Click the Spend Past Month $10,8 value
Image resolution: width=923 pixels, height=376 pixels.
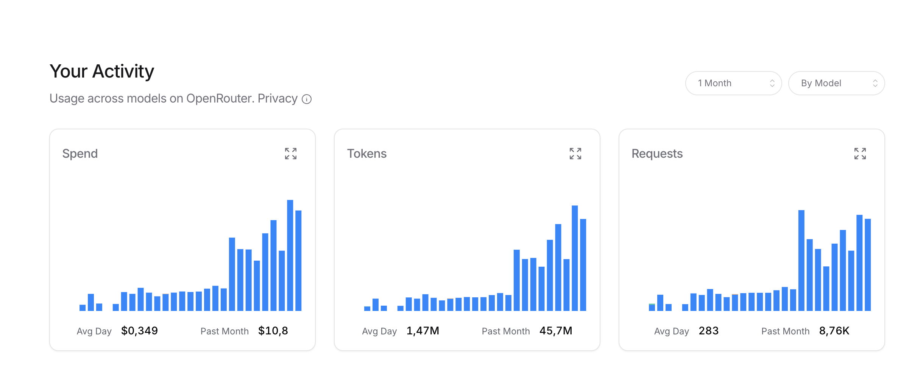pos(273,331)
